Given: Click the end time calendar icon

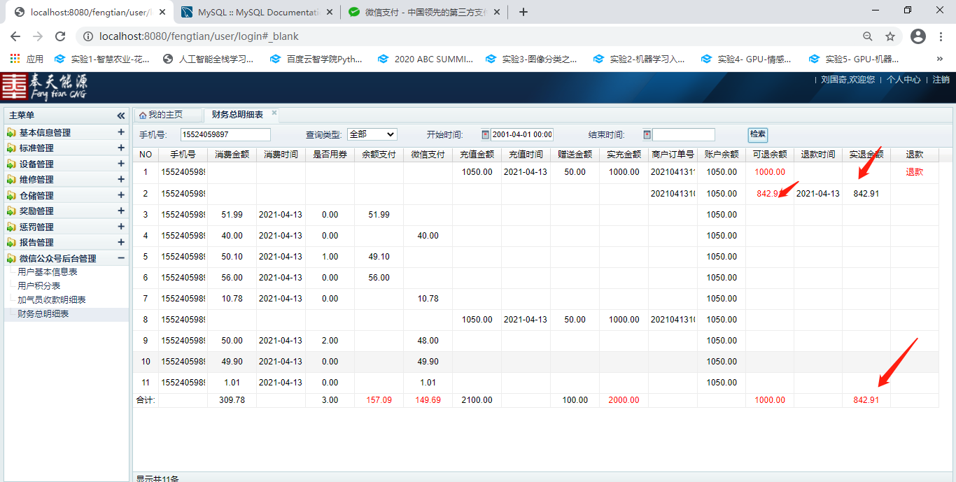Looking at the screenshot, I should (647, 135).
